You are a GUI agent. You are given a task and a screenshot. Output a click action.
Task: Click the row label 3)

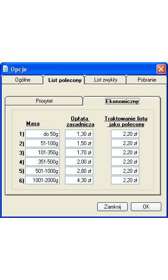pos(22,153)
